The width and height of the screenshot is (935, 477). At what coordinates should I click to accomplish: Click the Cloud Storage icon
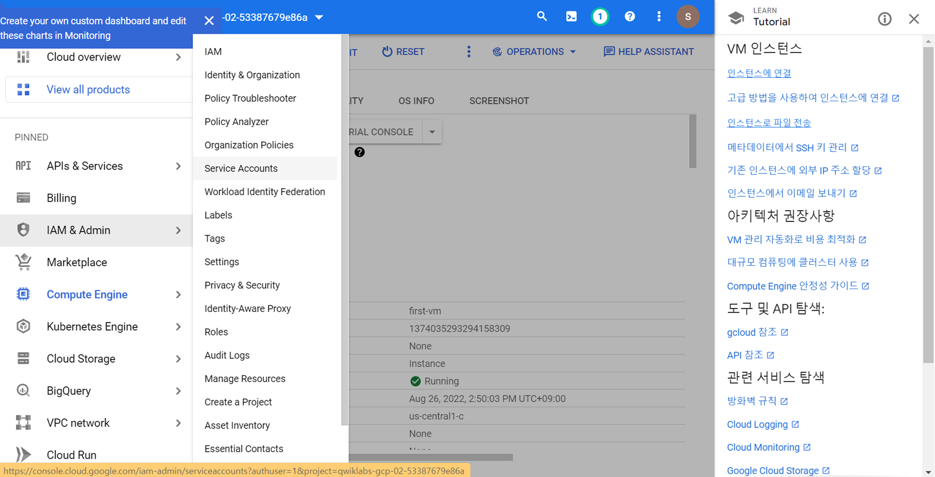coord(23,358)
